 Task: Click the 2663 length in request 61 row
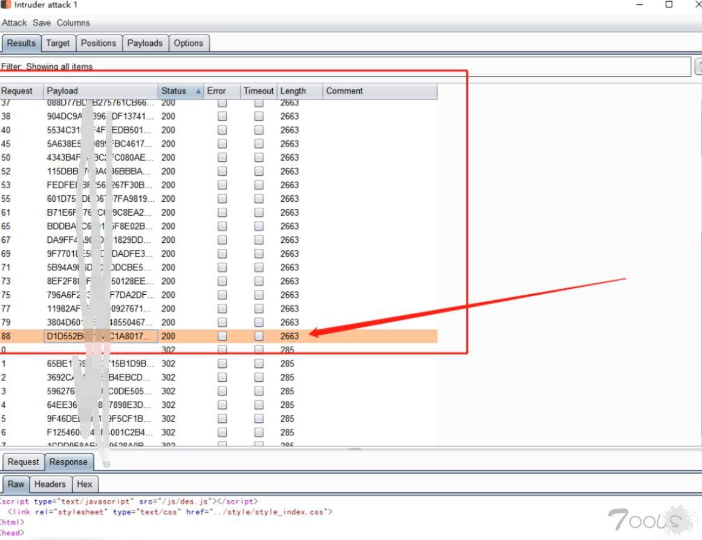coord(290,213)
